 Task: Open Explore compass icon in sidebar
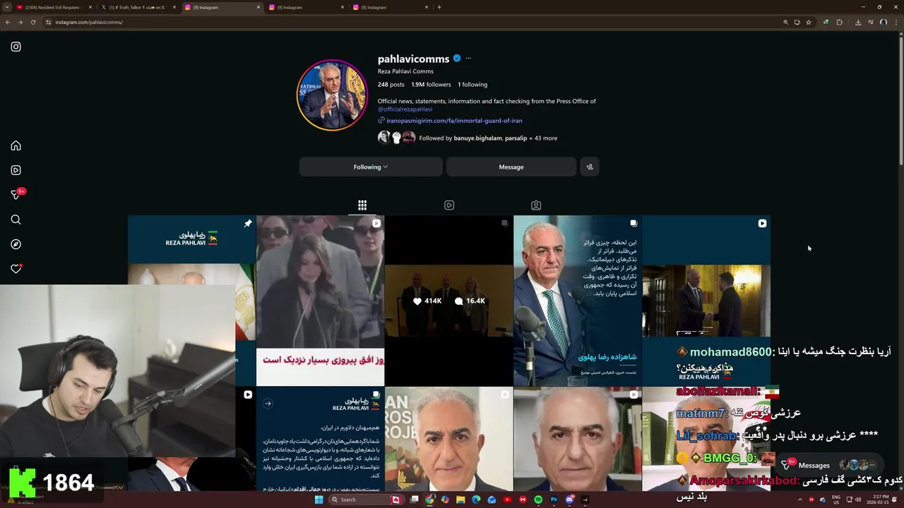pyautogui.click(x=16, y=244)
